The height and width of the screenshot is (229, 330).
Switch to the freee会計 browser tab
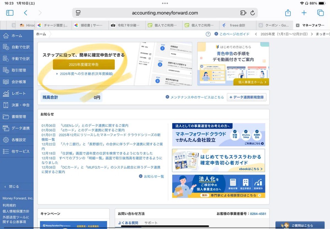pyautogui.click(x=238, y=25)
